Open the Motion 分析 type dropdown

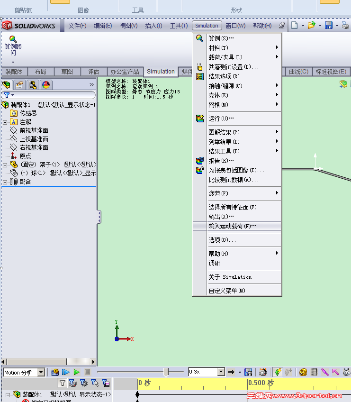coord(41,372)
